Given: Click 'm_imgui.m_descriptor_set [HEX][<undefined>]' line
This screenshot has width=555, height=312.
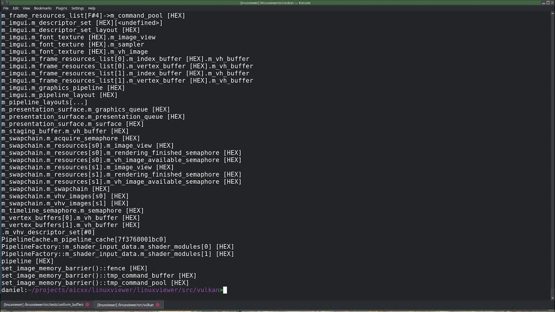Looking at the screenshot, I should point(82,23).
